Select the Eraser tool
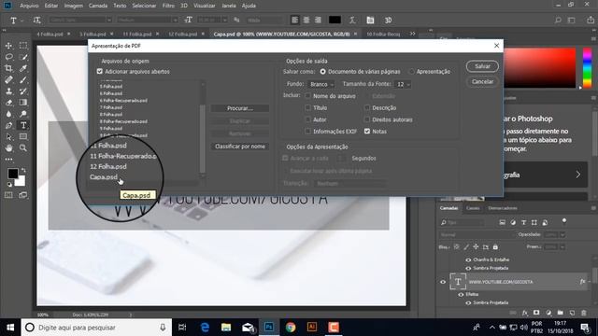This screenshot has width=598, height=336. coord(8,103)
